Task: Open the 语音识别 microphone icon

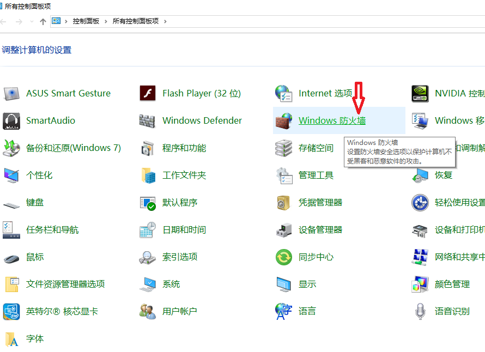Action: click(420, 311)
